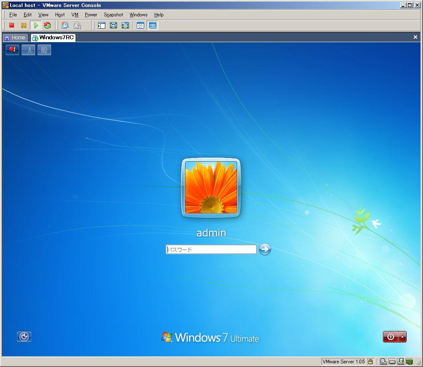Open the Windows menu
The height and width of the screenshot is (367, 423).
(x=138, y=15)
